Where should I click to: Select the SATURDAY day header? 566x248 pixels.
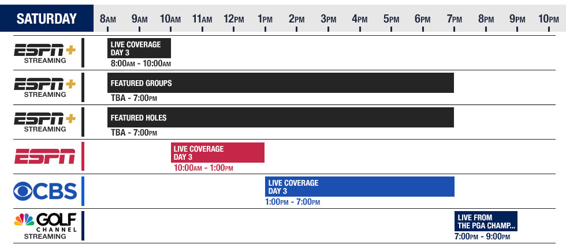(47, 18)
